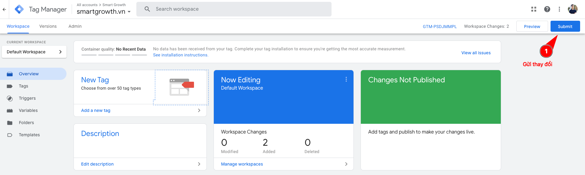Screen dimensions: 585x175
Task: Open Triggers in the sidebar
Action: tap(27, 98)
